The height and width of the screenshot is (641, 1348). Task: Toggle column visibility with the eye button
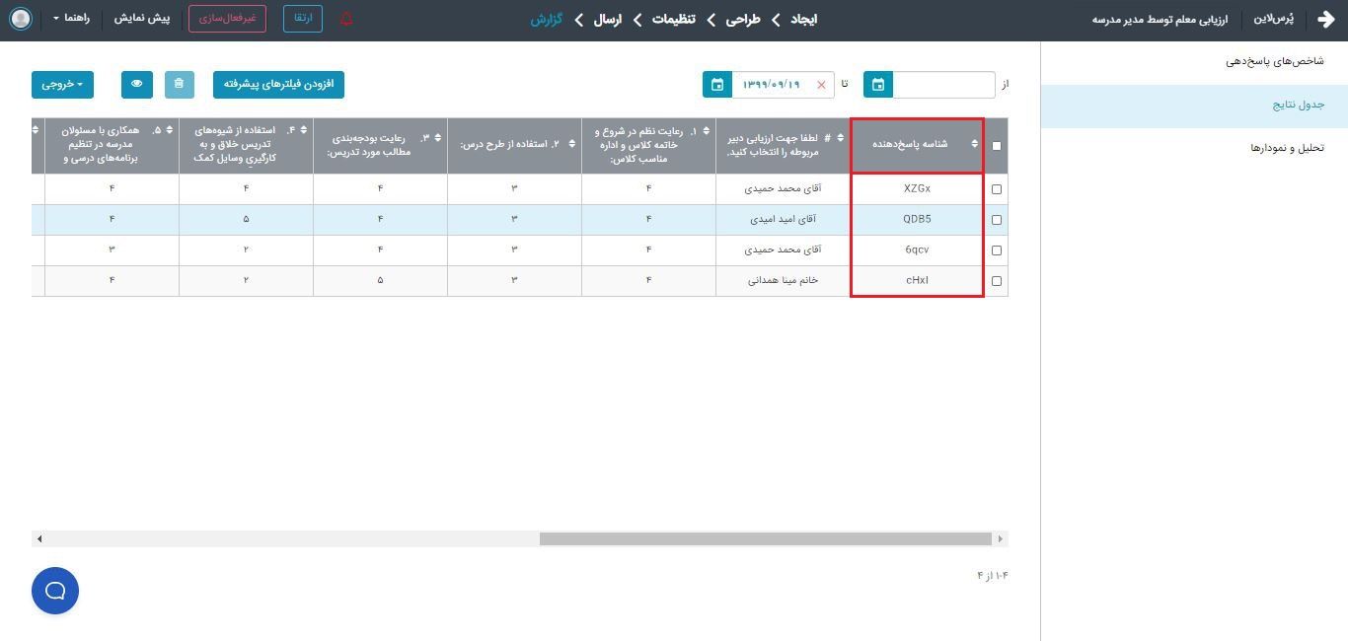pyautogui.click(x=137, y=84)
